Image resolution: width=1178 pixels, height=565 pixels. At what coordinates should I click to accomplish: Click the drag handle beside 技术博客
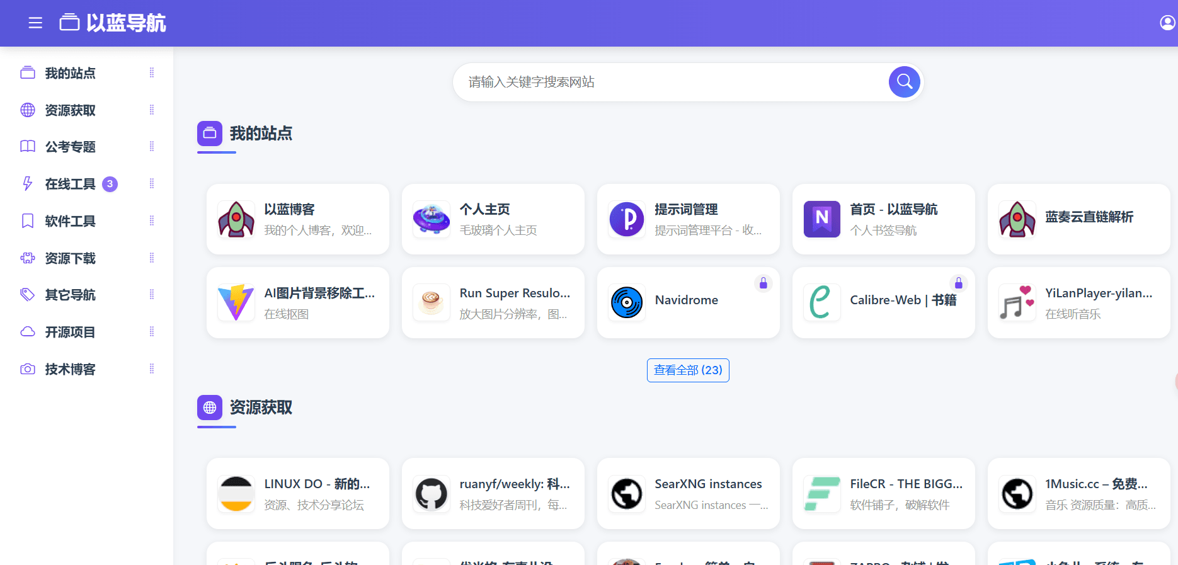(152, 369)
